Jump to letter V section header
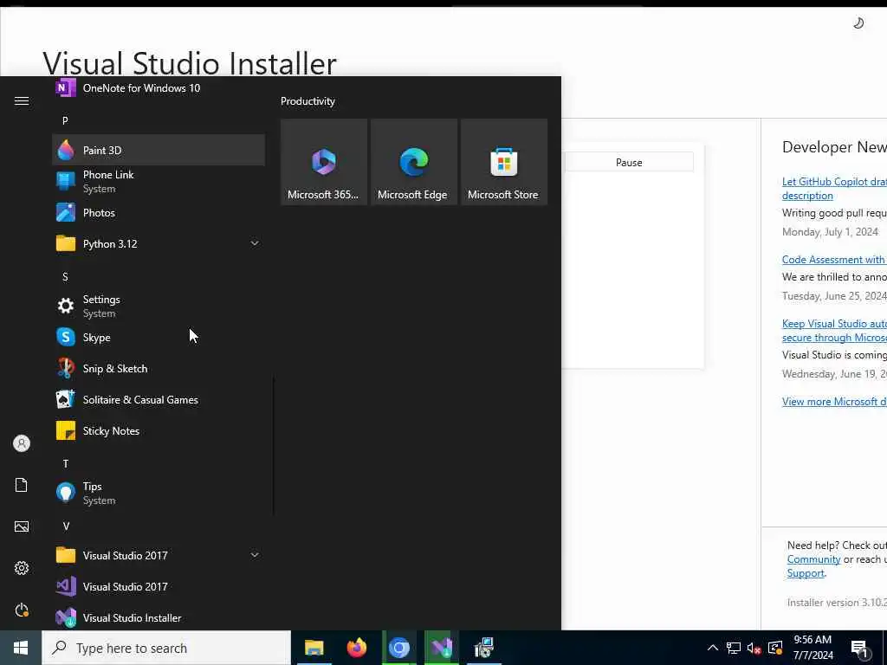 pos(66,526)
